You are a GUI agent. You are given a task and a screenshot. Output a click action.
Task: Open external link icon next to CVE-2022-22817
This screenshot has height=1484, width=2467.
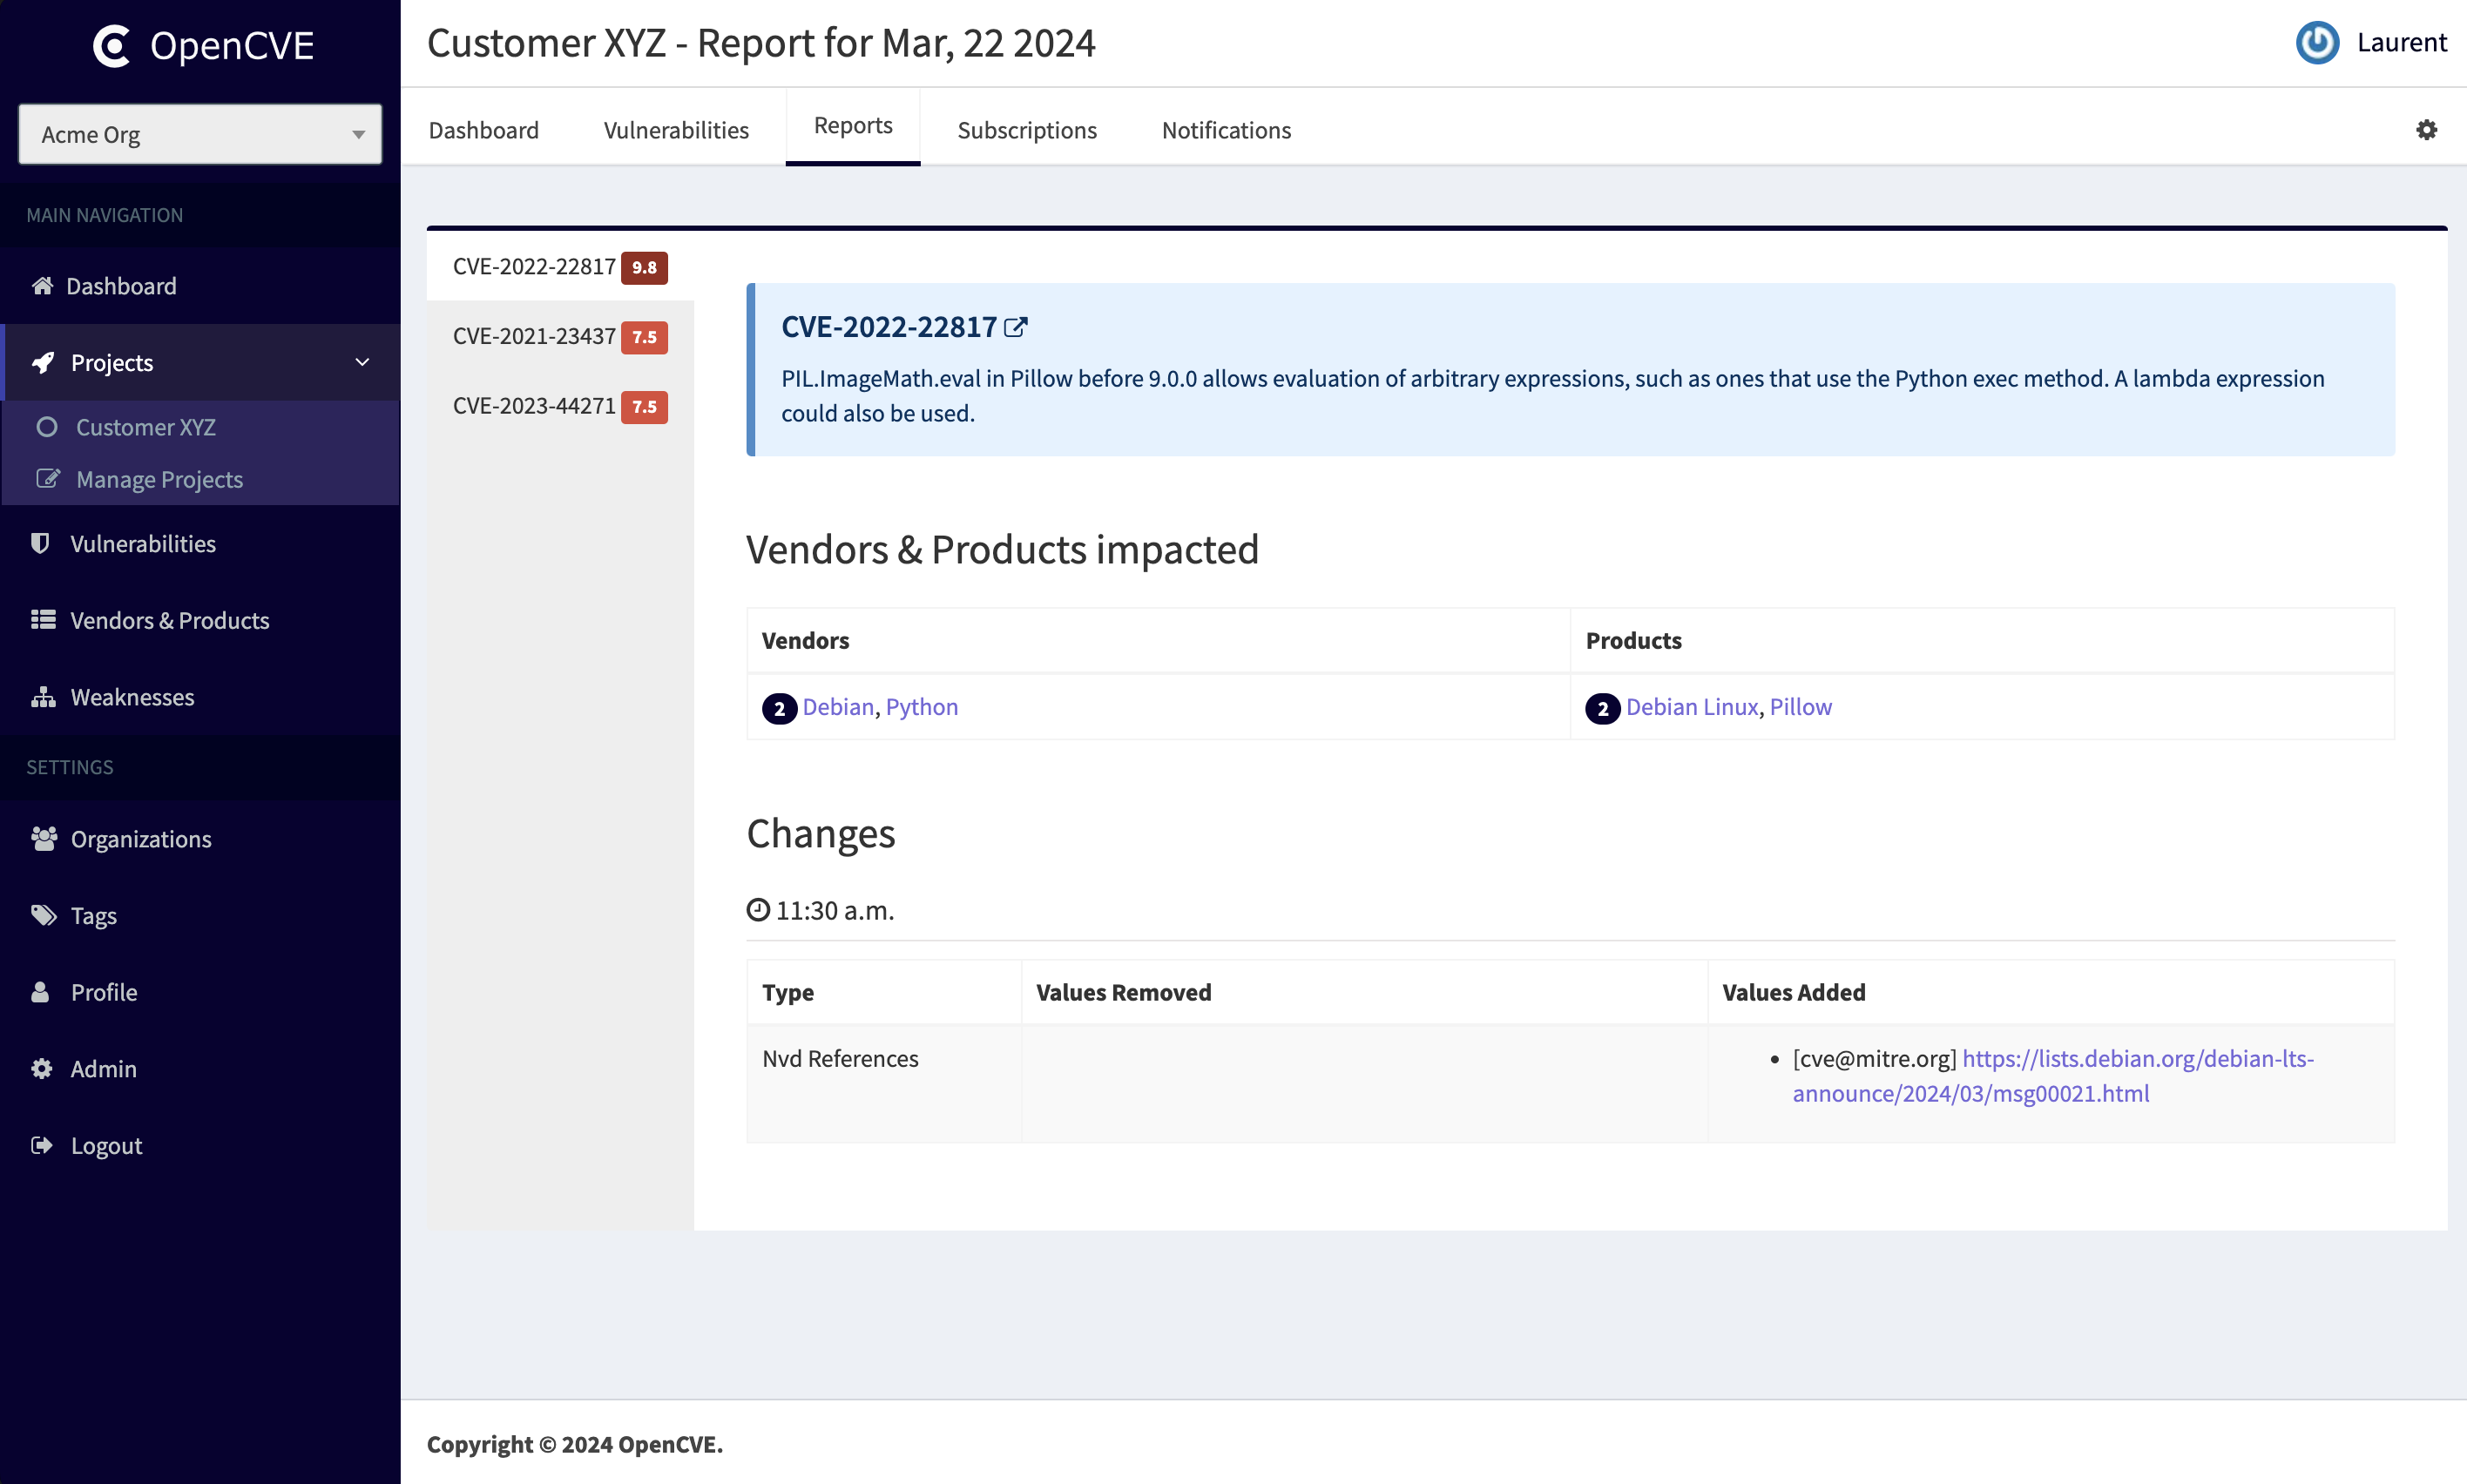click(1015, 327)
